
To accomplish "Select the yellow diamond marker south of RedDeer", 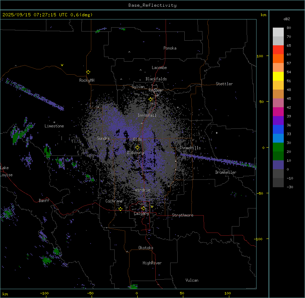I will click(151, 99).
